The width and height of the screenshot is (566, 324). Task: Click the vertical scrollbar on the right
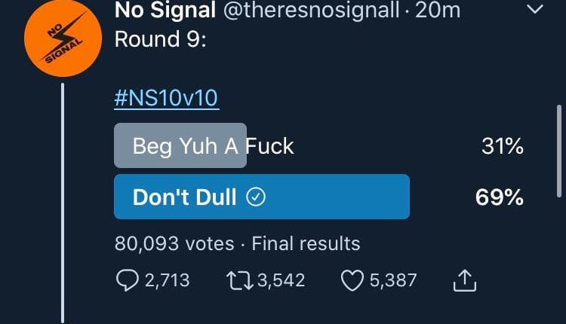click(x=559, y=149)
